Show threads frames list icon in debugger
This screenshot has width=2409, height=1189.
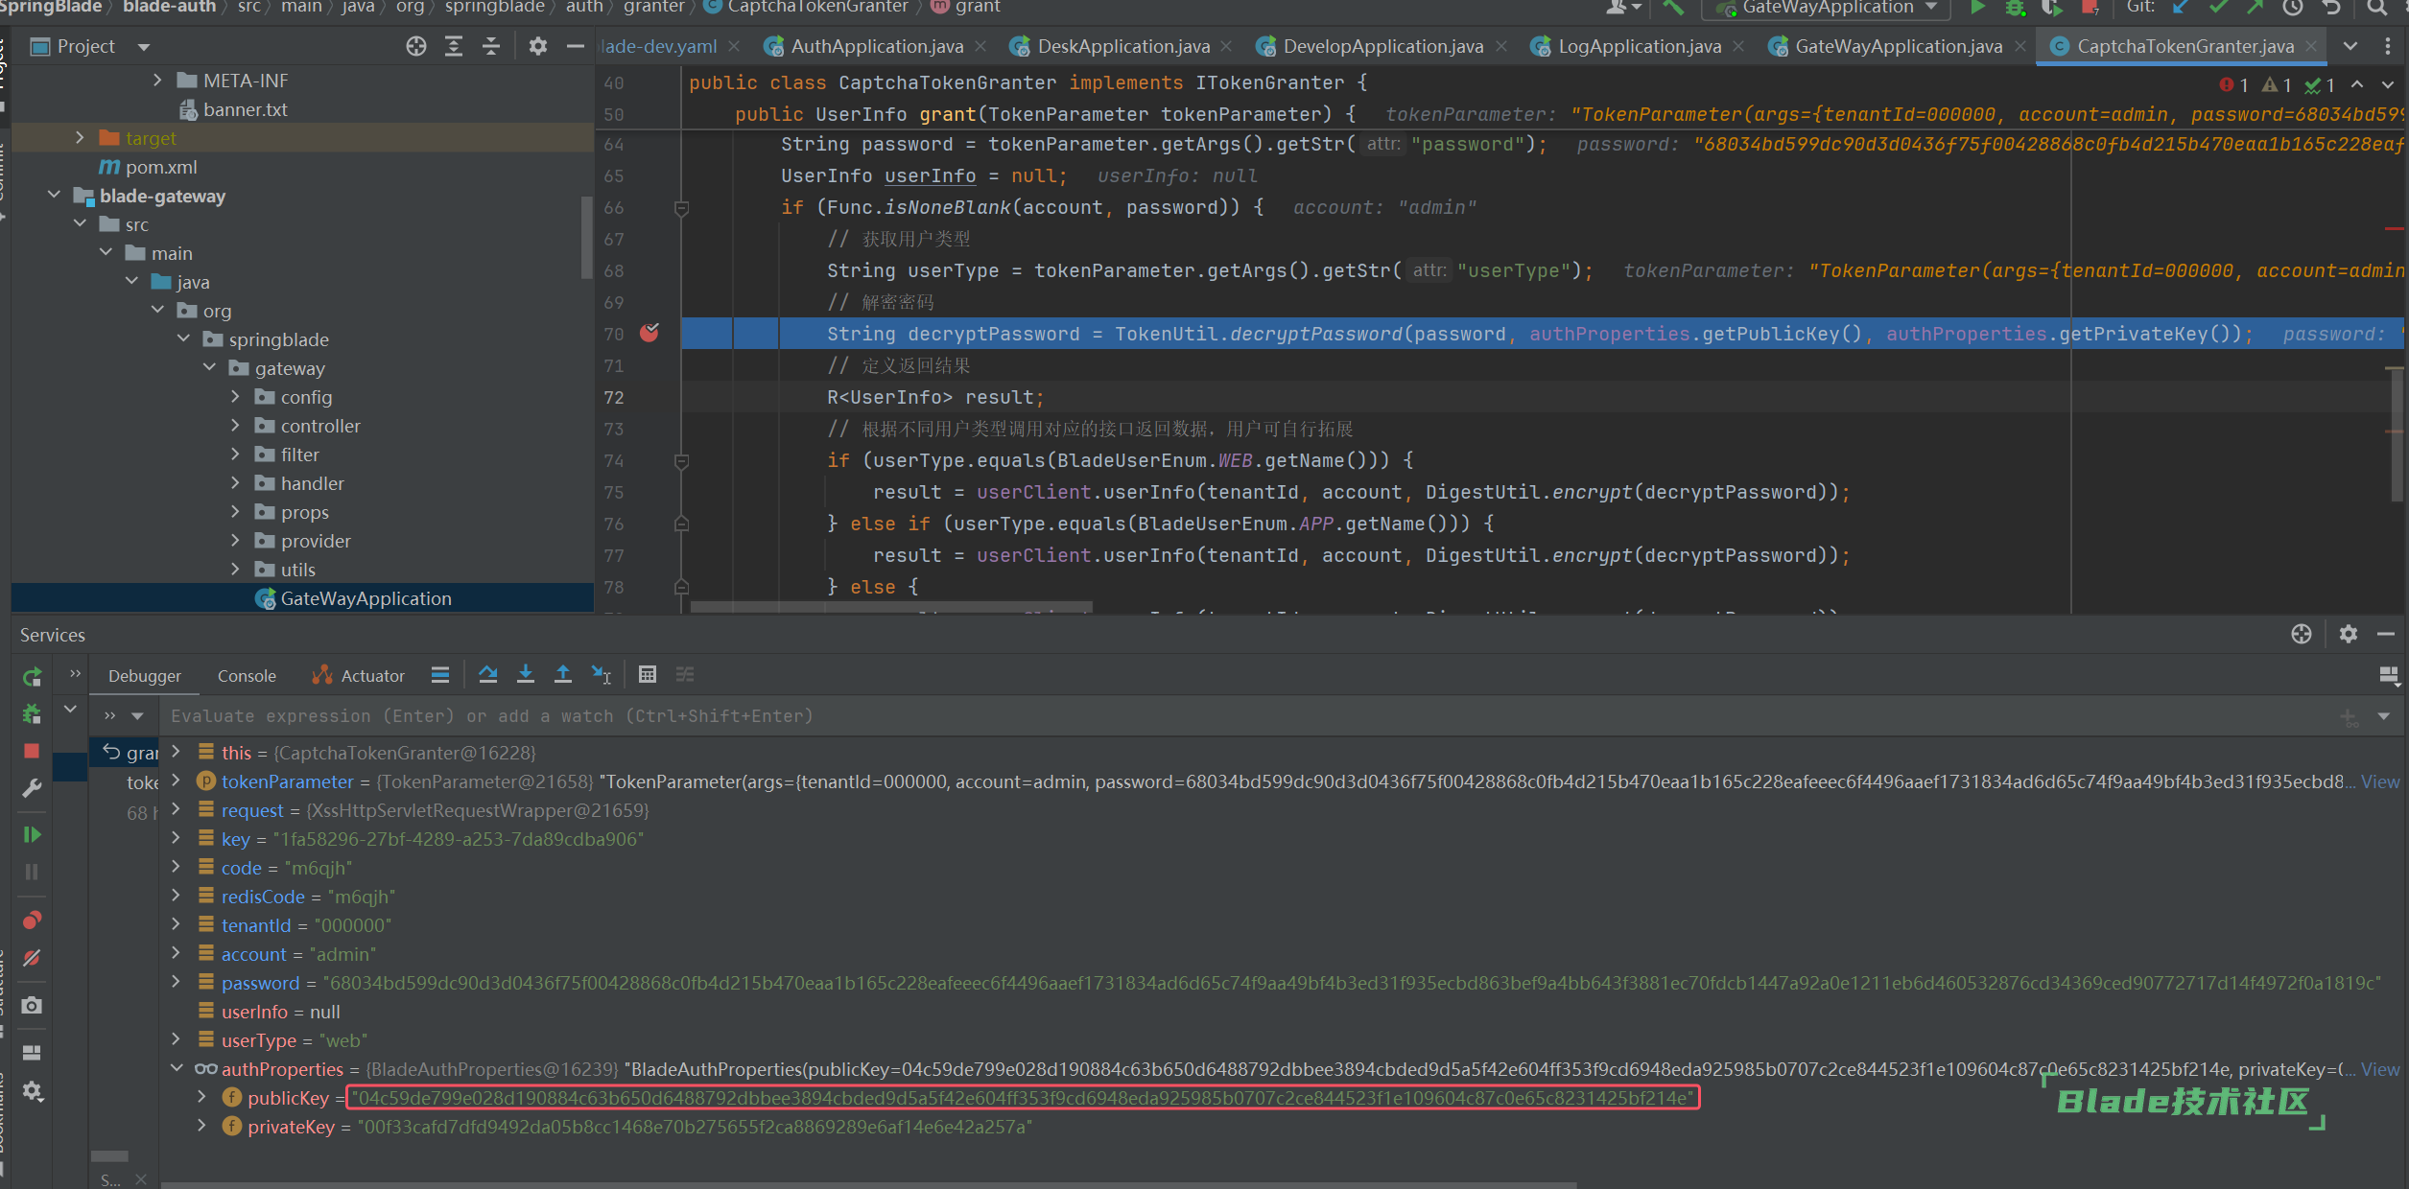point(440,675)
